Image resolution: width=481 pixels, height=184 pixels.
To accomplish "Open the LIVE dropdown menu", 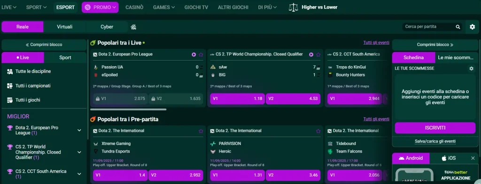I will point(9,8).
